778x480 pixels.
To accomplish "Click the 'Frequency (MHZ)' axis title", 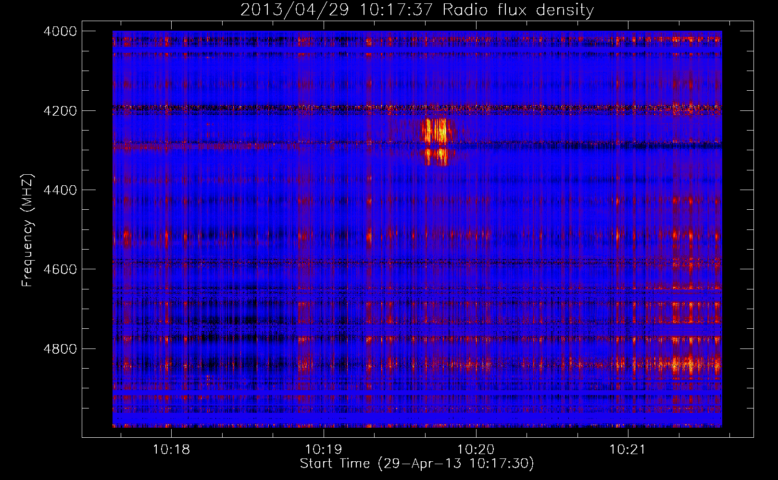I will 27,230.
